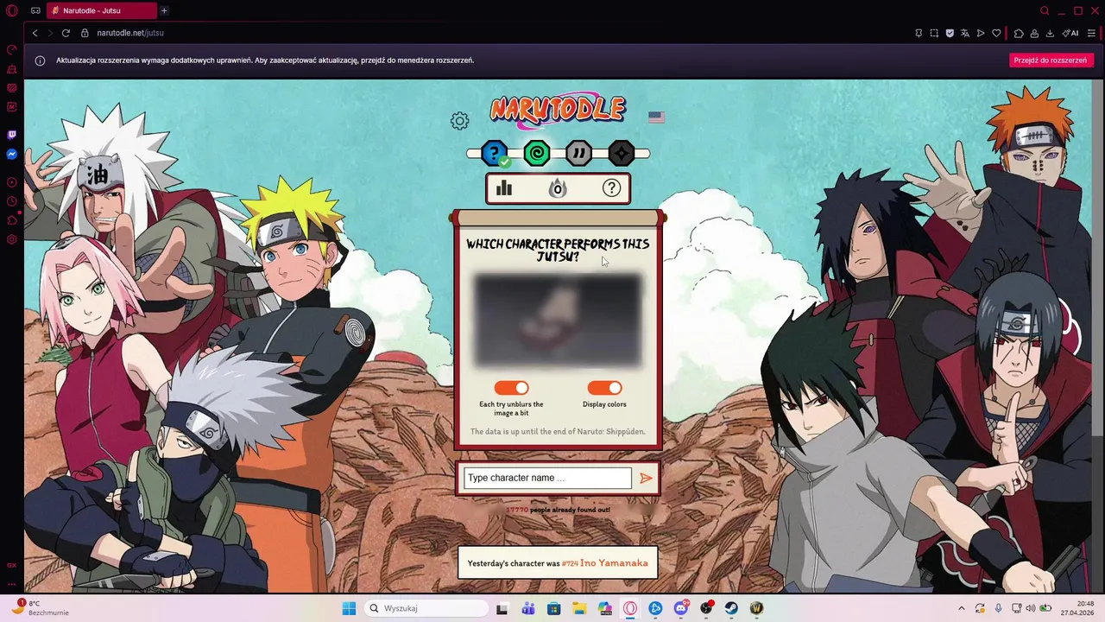Open the how-to-play help icon
1105x622 pixels.
[x=611, y=187]
